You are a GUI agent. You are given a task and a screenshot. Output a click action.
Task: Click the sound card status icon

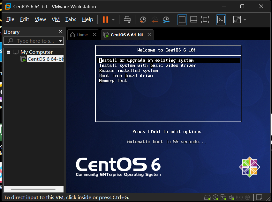[x=231, y=197]
